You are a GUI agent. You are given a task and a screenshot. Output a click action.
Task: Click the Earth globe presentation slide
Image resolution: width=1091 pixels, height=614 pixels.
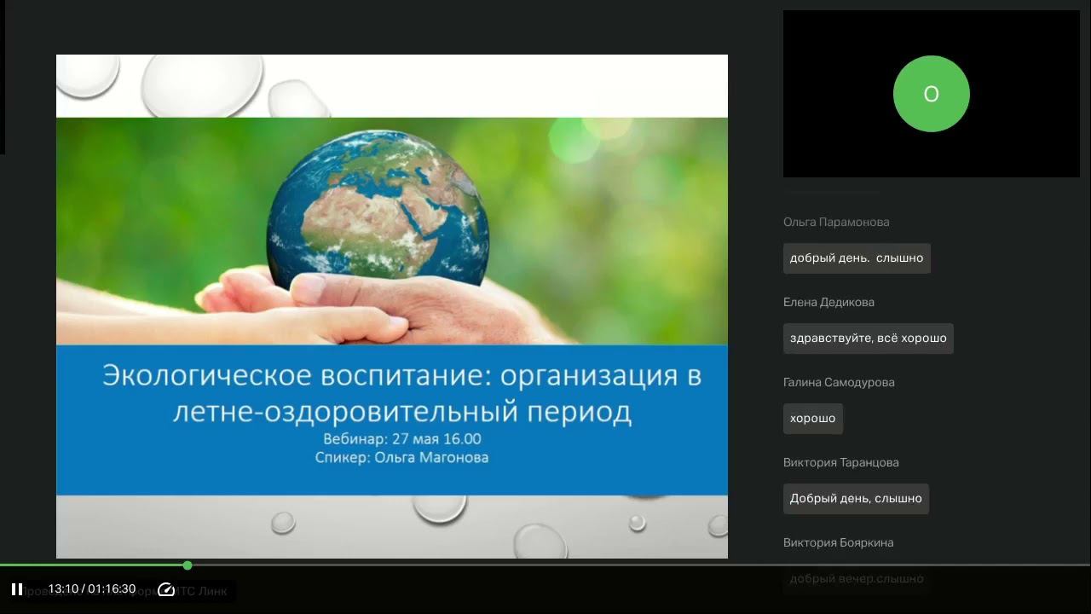(392, 306)
